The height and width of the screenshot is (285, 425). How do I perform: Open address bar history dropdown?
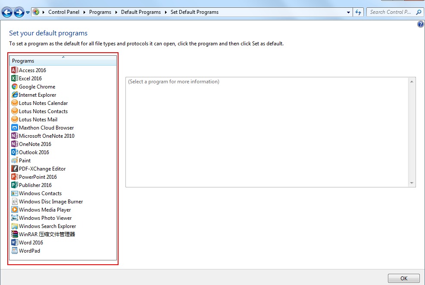click(348, 12)
